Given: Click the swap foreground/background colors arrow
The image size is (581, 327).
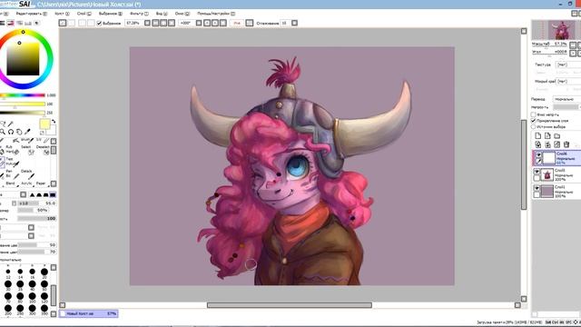Looking at the screenshot, I should tap(54, 121).
